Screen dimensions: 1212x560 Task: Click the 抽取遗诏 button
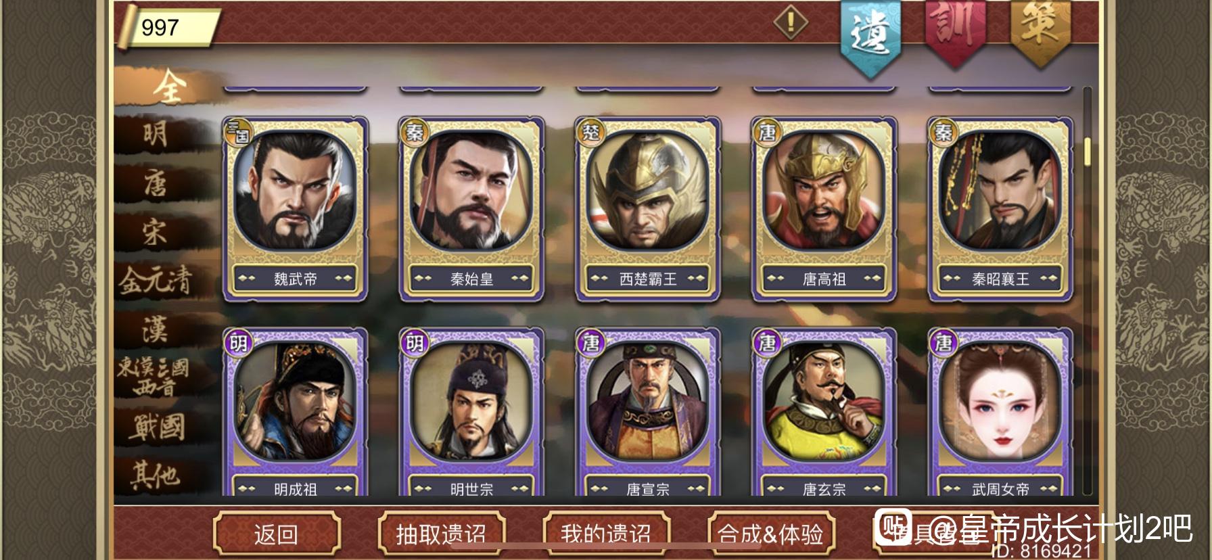[x=441, y=534]
